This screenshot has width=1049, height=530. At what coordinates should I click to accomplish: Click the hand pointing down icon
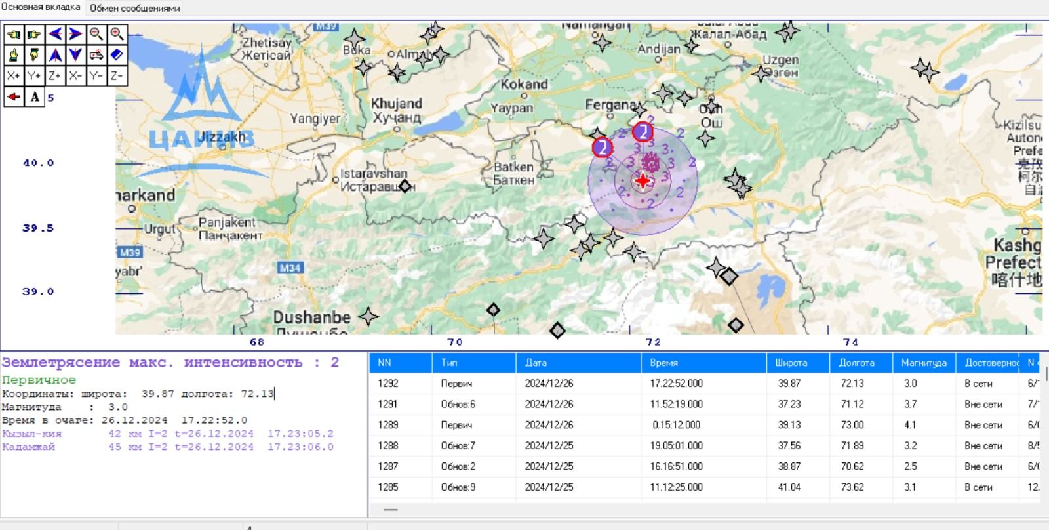point(34,55)
